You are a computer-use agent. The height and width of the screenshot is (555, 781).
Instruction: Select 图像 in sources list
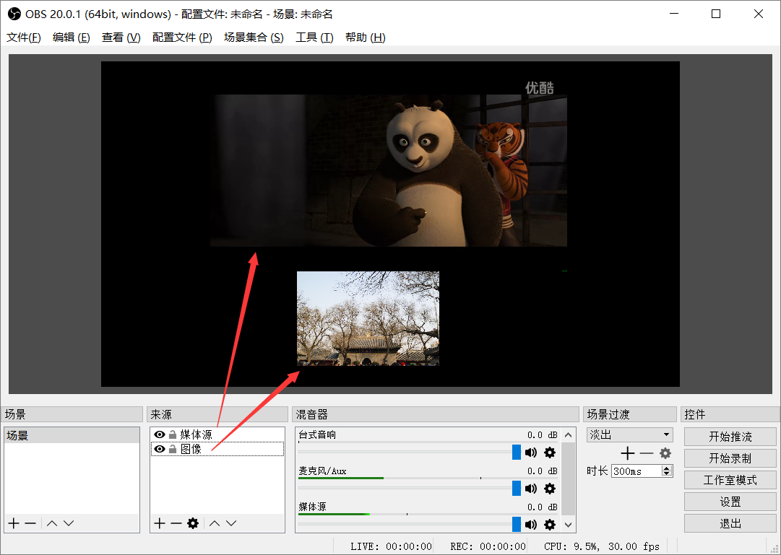217,449
